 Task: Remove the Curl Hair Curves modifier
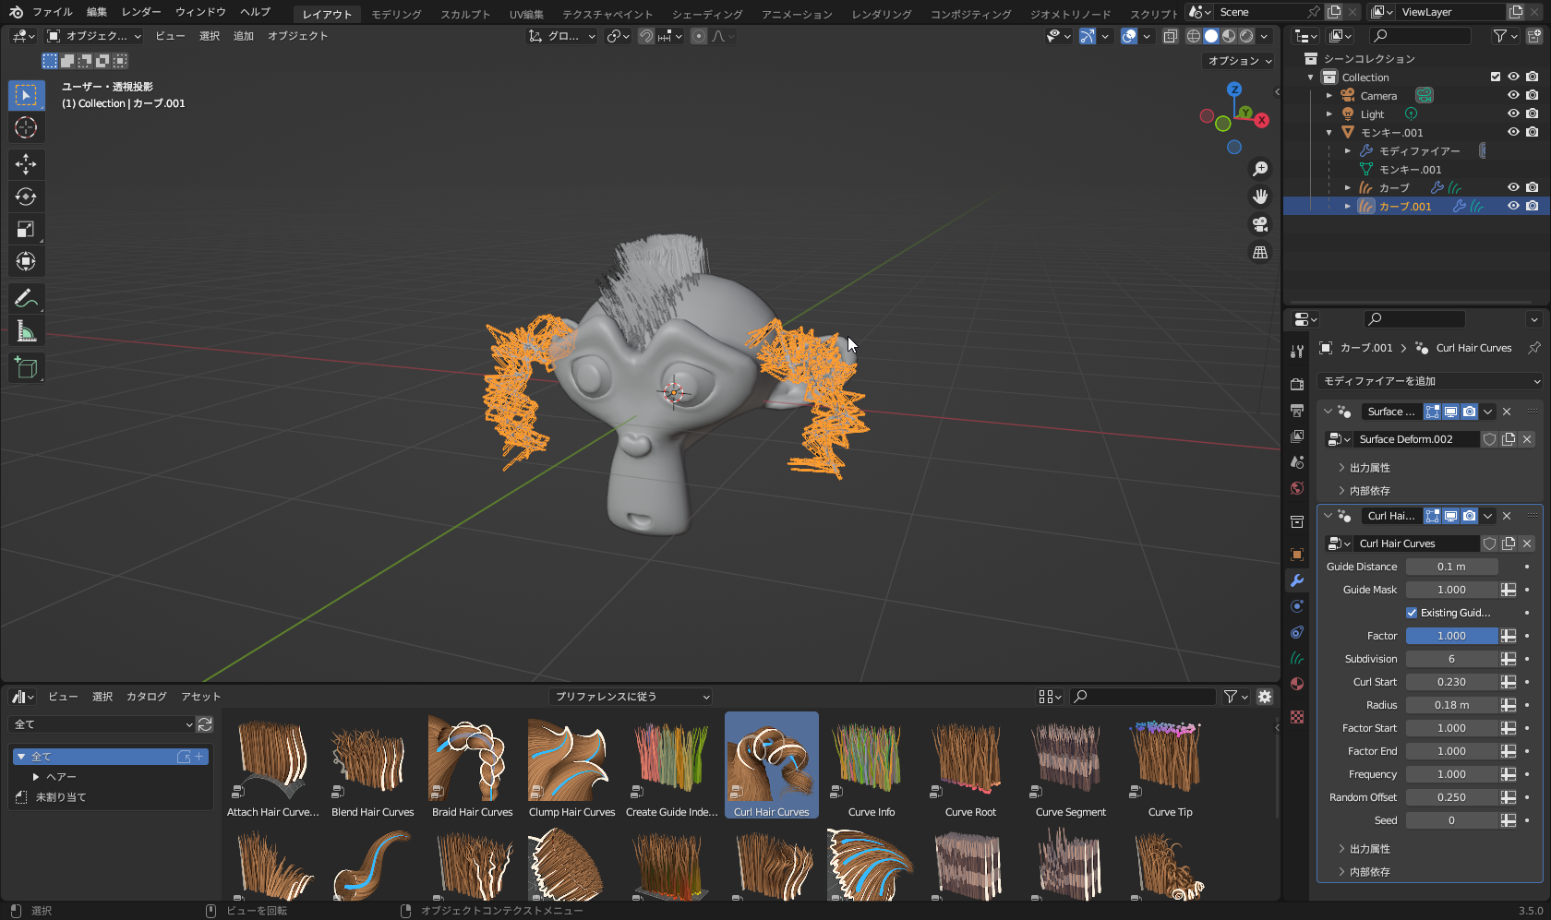coord(1507,516)
